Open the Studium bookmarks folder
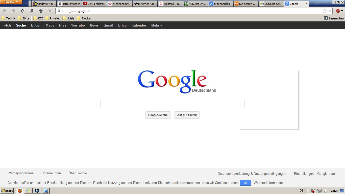Image resolution: width=345 pixels, height=194 pixels. [84, 18]
